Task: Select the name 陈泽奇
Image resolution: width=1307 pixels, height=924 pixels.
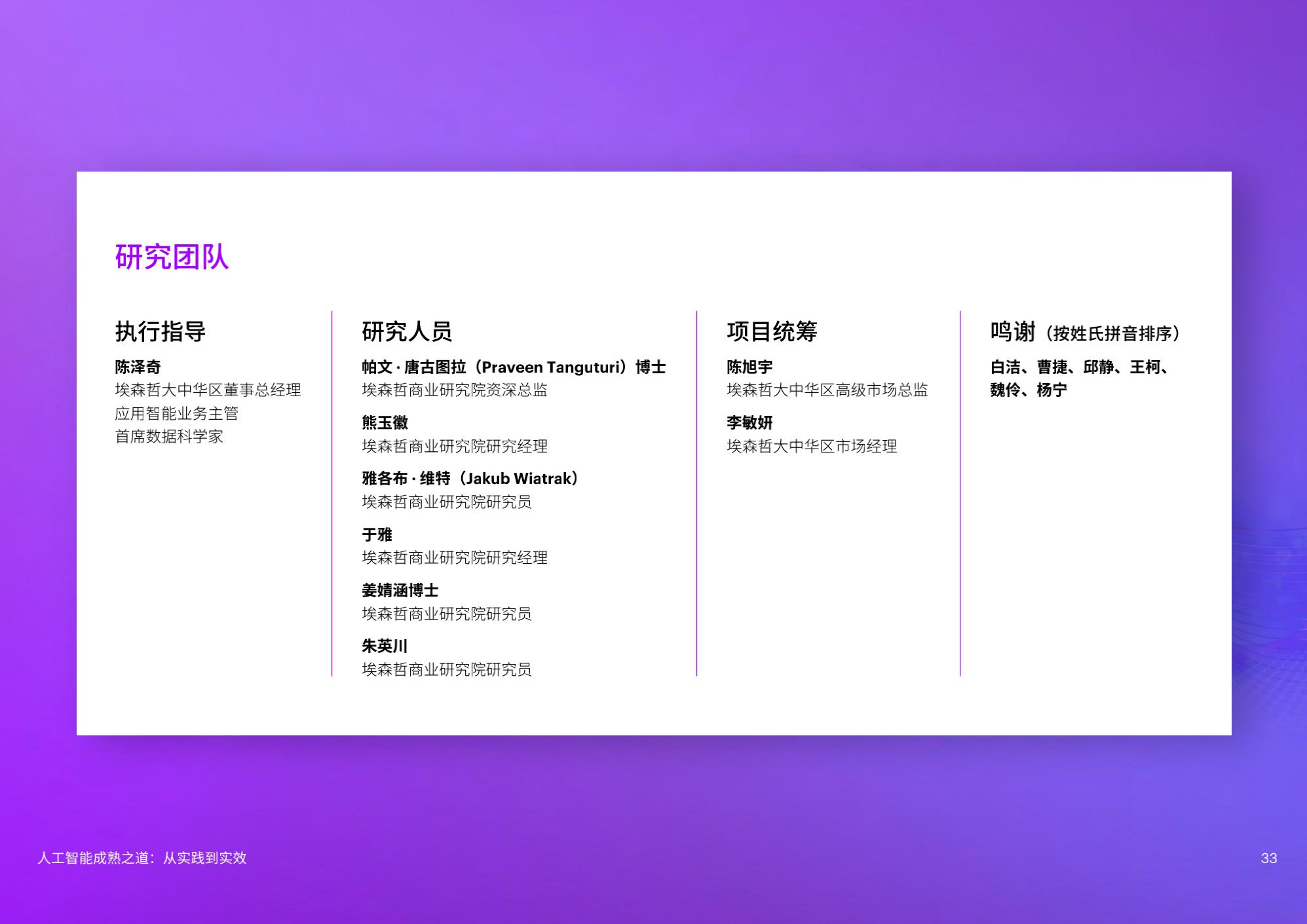Action: (x=138, y=367)
